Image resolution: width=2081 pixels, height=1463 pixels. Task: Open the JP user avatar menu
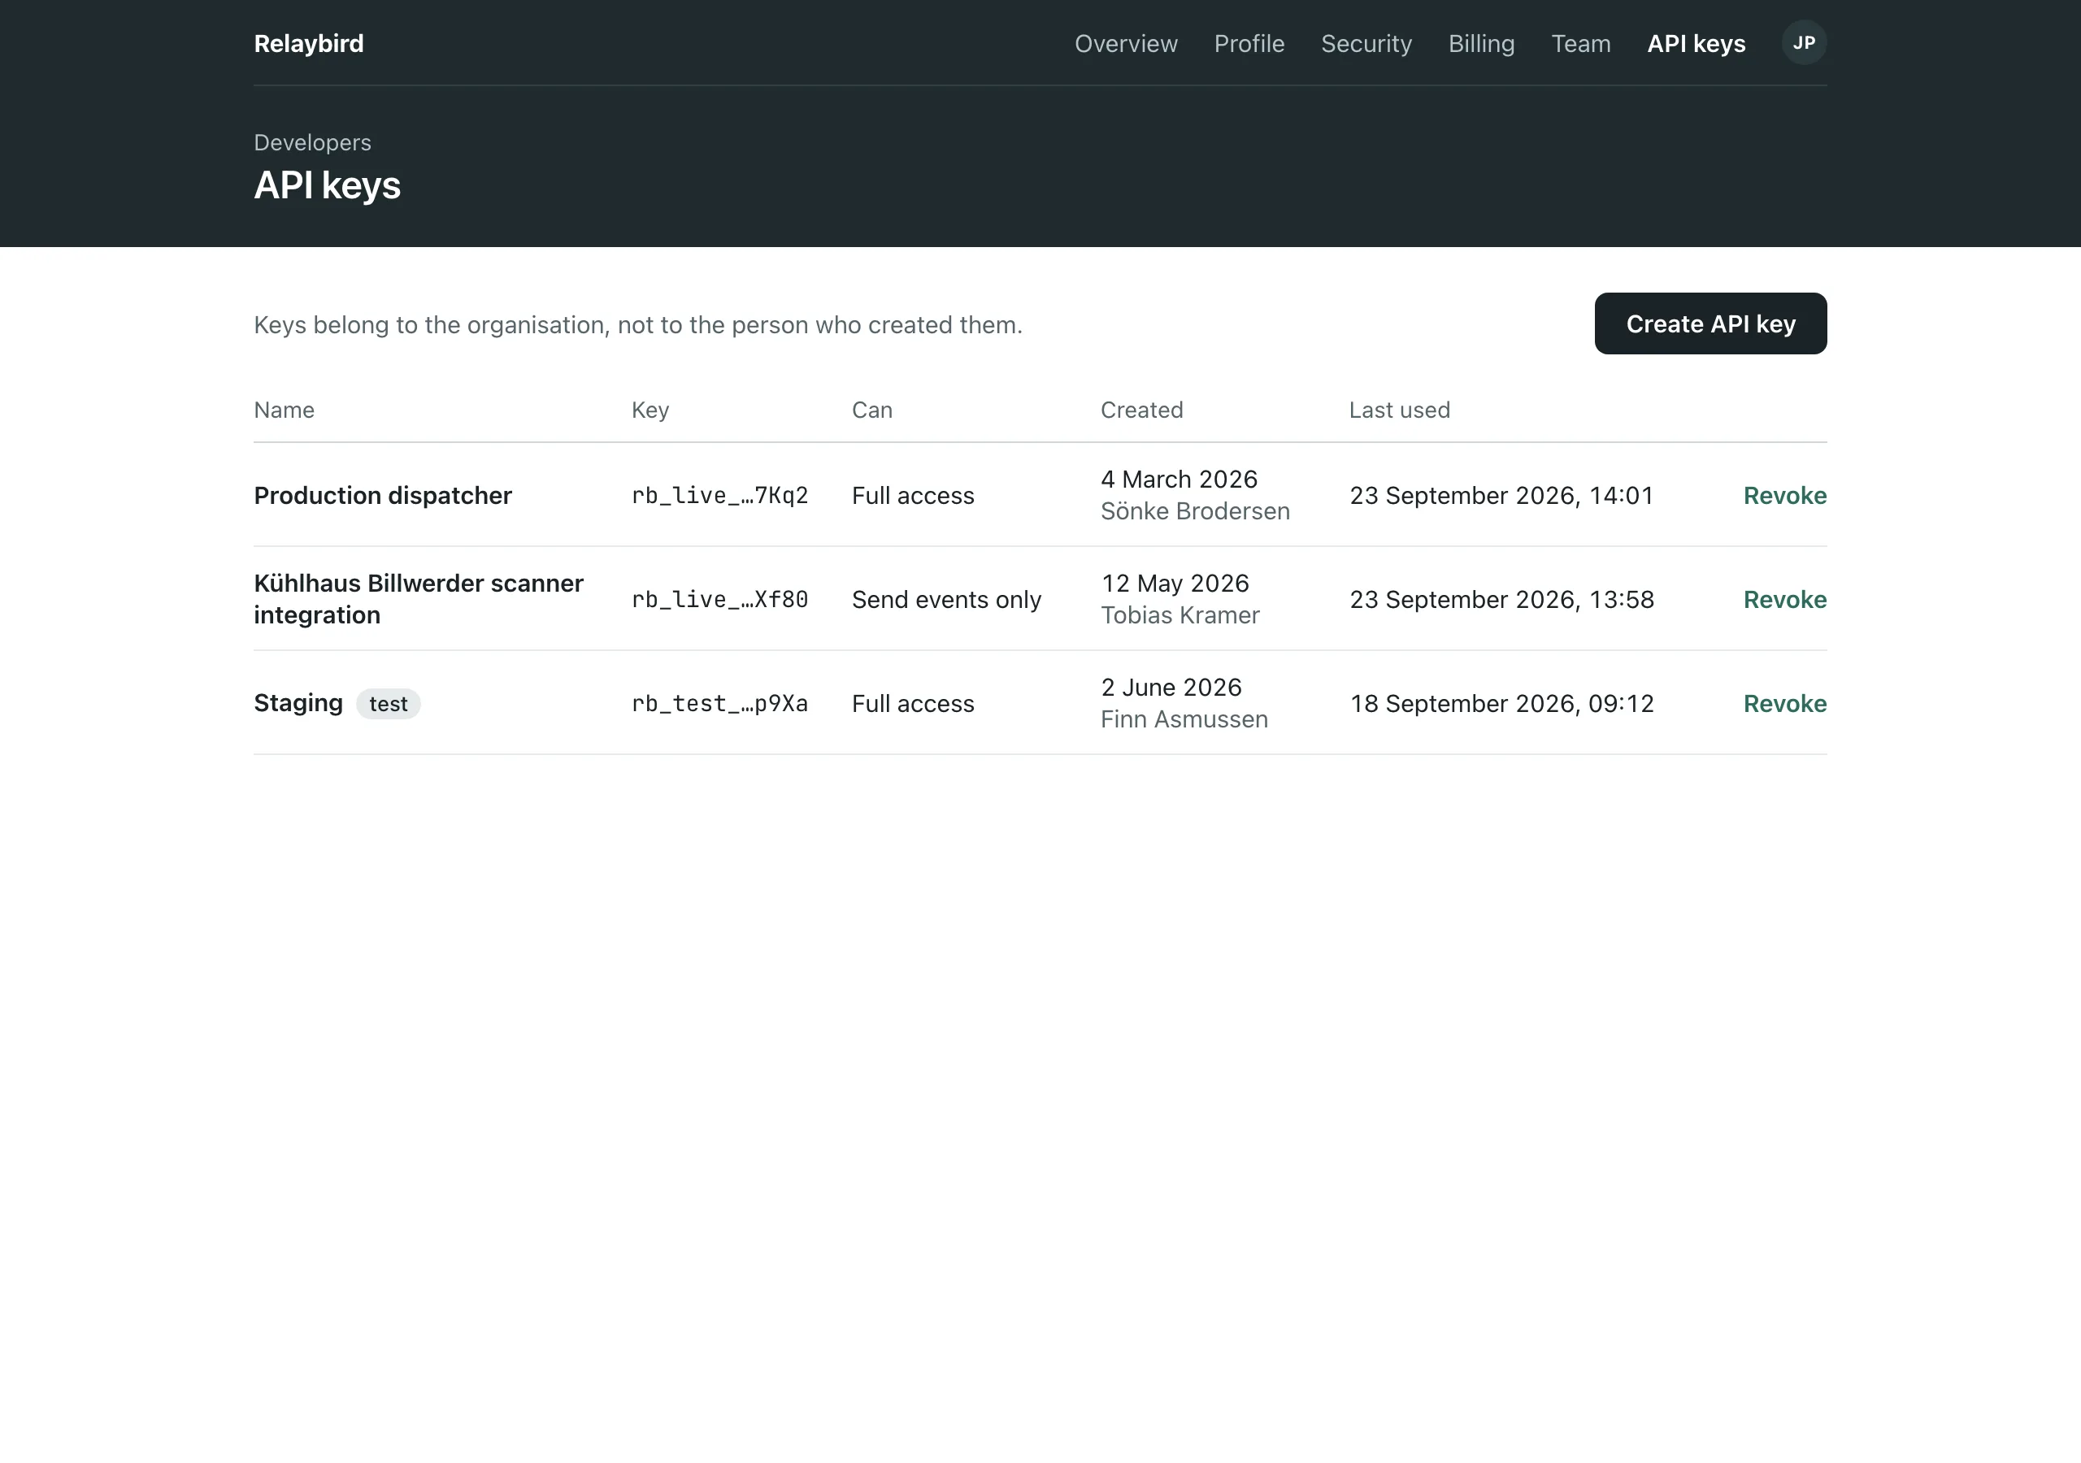pos(1804,42)
